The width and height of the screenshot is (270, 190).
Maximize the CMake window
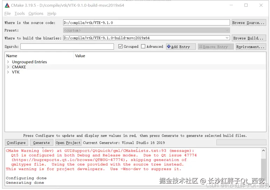246,5
